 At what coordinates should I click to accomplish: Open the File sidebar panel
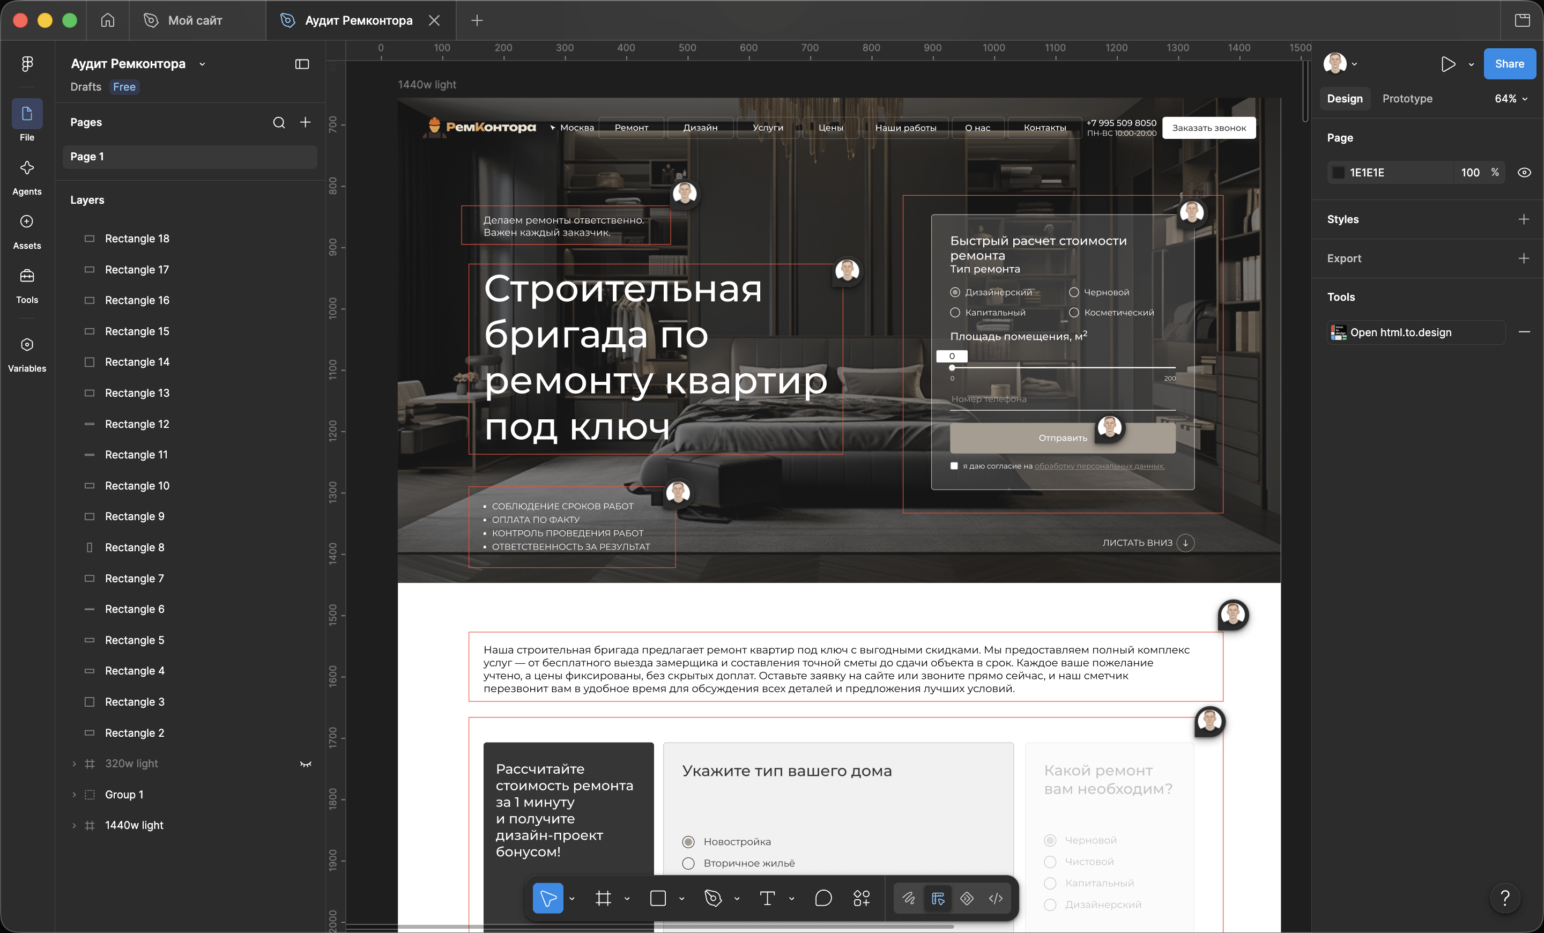coord(27,120)
